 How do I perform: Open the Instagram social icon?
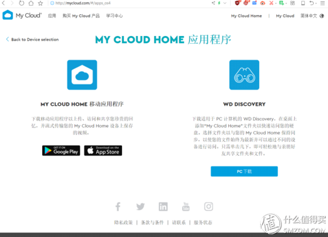pyautogui.click(x=209, y=207)
